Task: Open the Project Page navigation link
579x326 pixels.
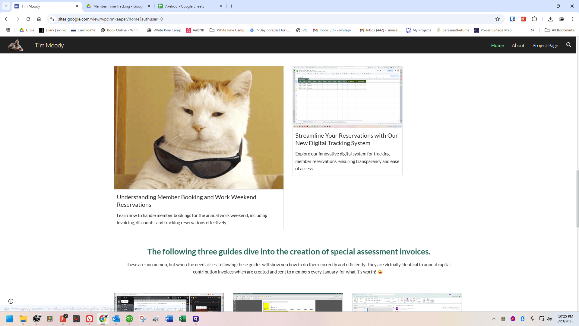Action: (545, 45)
